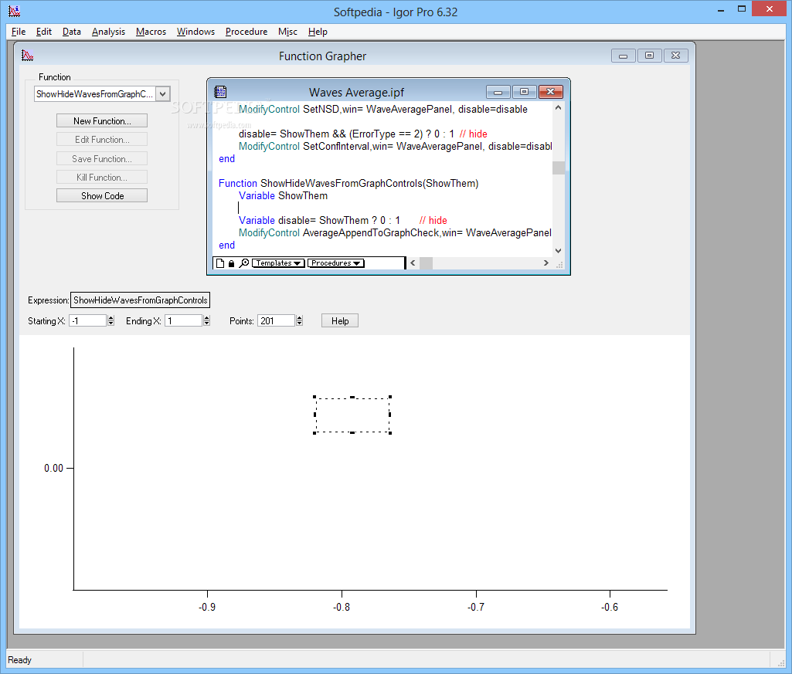792x674 pixels.
Task: Click the -0.8 axis tick label
Action: click(x=342, y=607)
